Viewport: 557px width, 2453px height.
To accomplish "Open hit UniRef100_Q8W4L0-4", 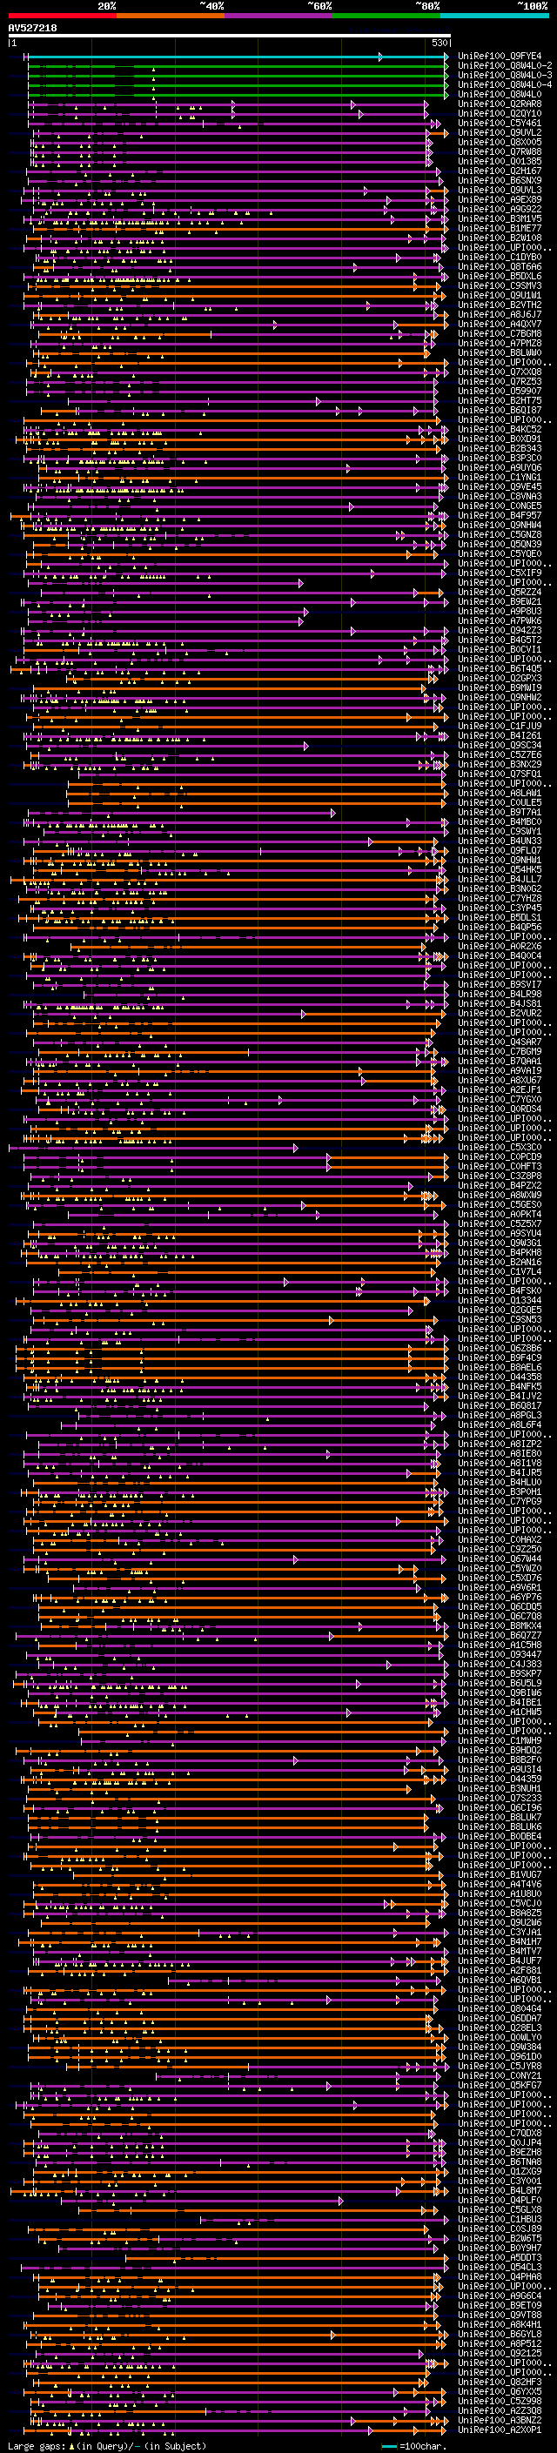I will [505, 85].
